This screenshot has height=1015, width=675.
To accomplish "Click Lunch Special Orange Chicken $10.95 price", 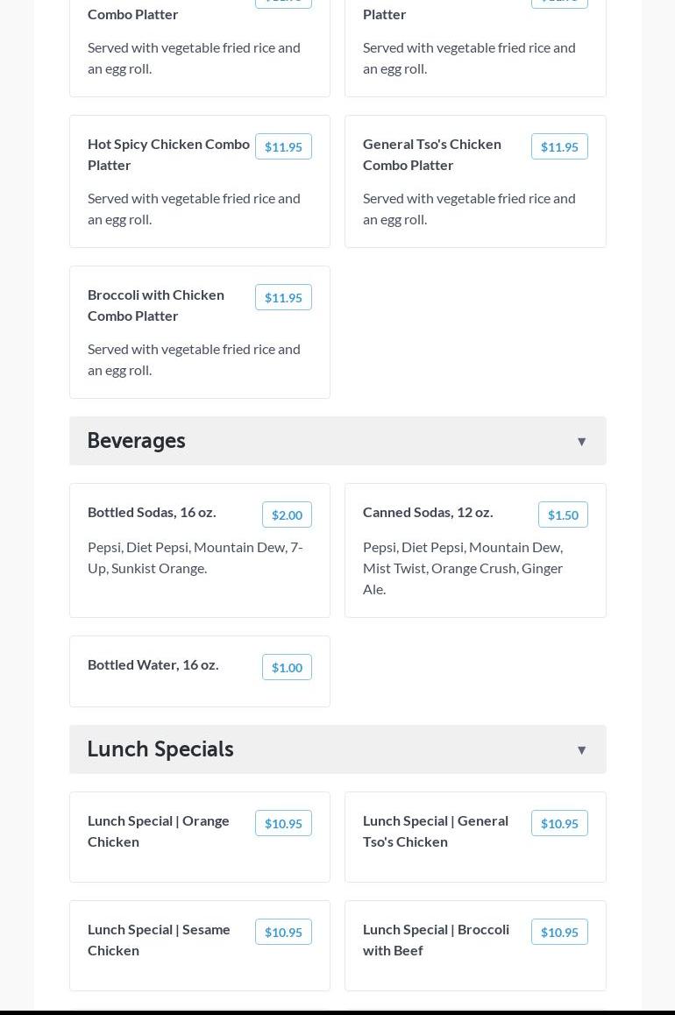I will point(283,824).
